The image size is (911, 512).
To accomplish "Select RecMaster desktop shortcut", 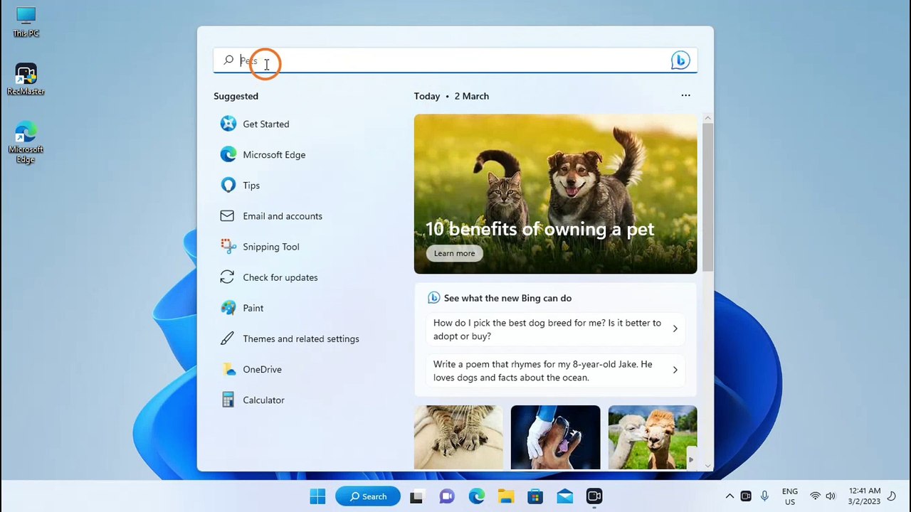I will point(26,80).
